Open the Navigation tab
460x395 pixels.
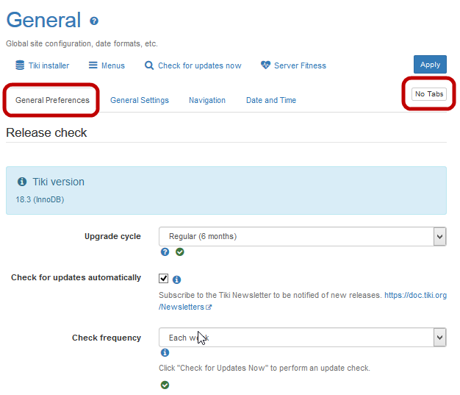[x=207, y=100]
